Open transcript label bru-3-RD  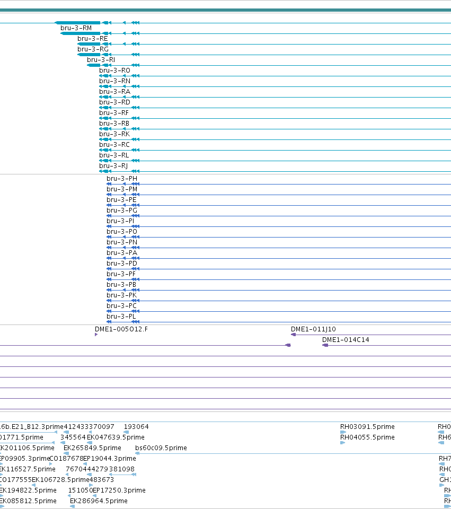(114, 102)
